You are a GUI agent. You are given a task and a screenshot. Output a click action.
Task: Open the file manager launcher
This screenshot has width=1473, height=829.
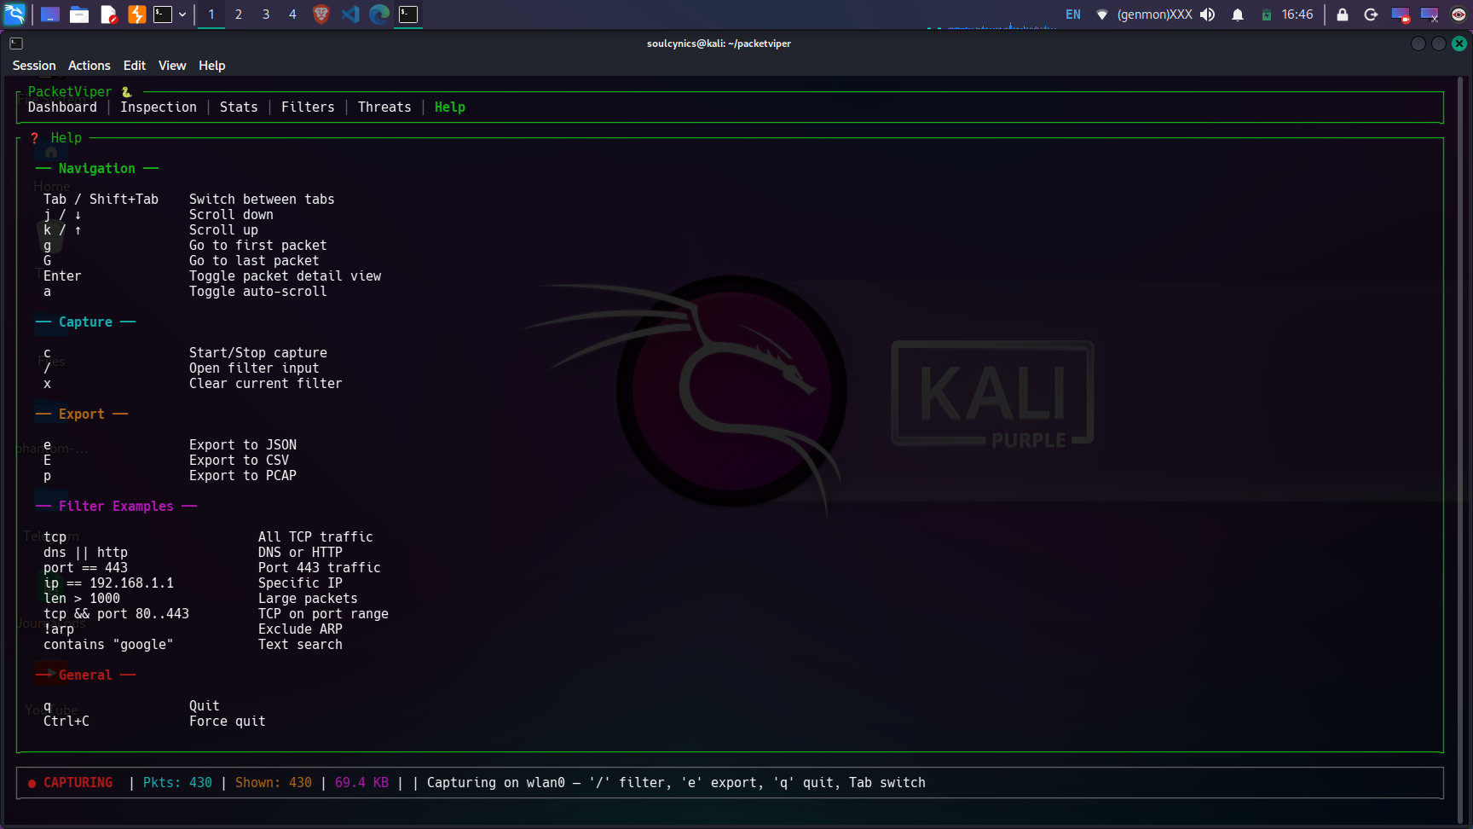pos(79,14)
